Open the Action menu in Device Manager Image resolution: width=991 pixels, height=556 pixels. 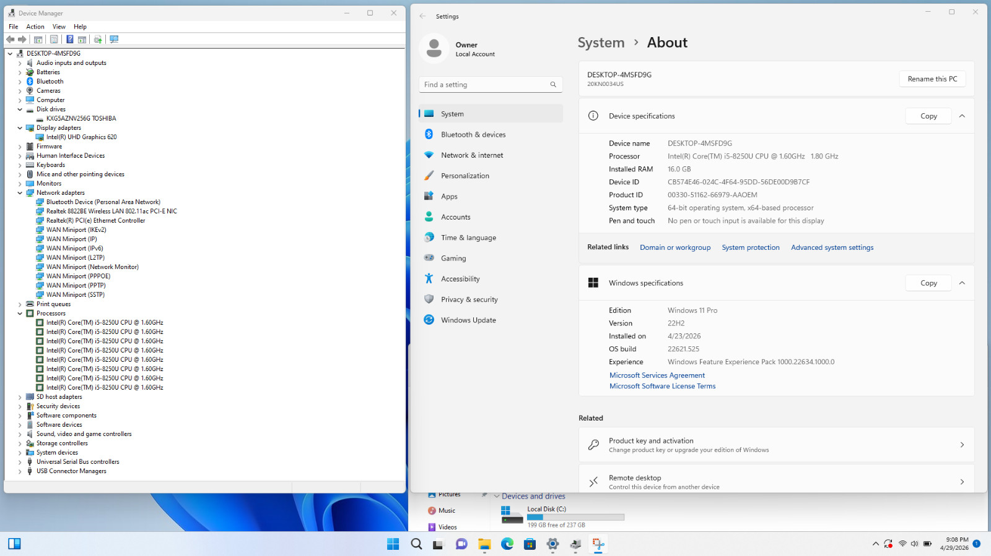(35, 27)
